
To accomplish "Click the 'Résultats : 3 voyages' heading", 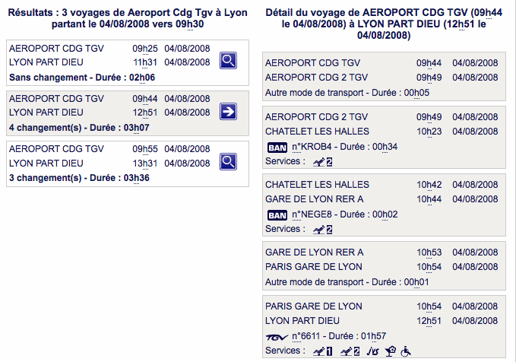I will pyautogui.click(x=128, y=18).
